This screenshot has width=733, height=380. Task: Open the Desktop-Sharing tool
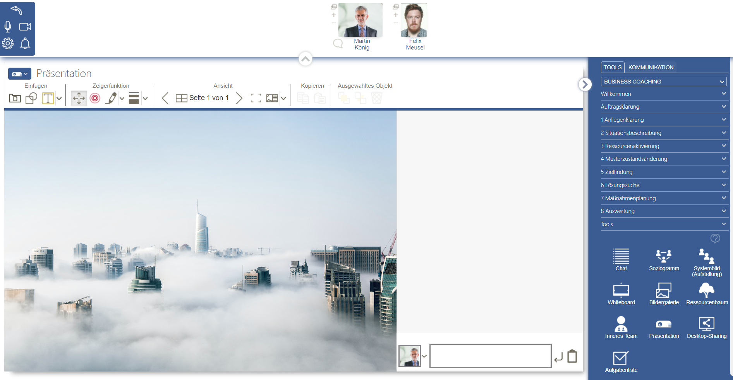point(707,327)
